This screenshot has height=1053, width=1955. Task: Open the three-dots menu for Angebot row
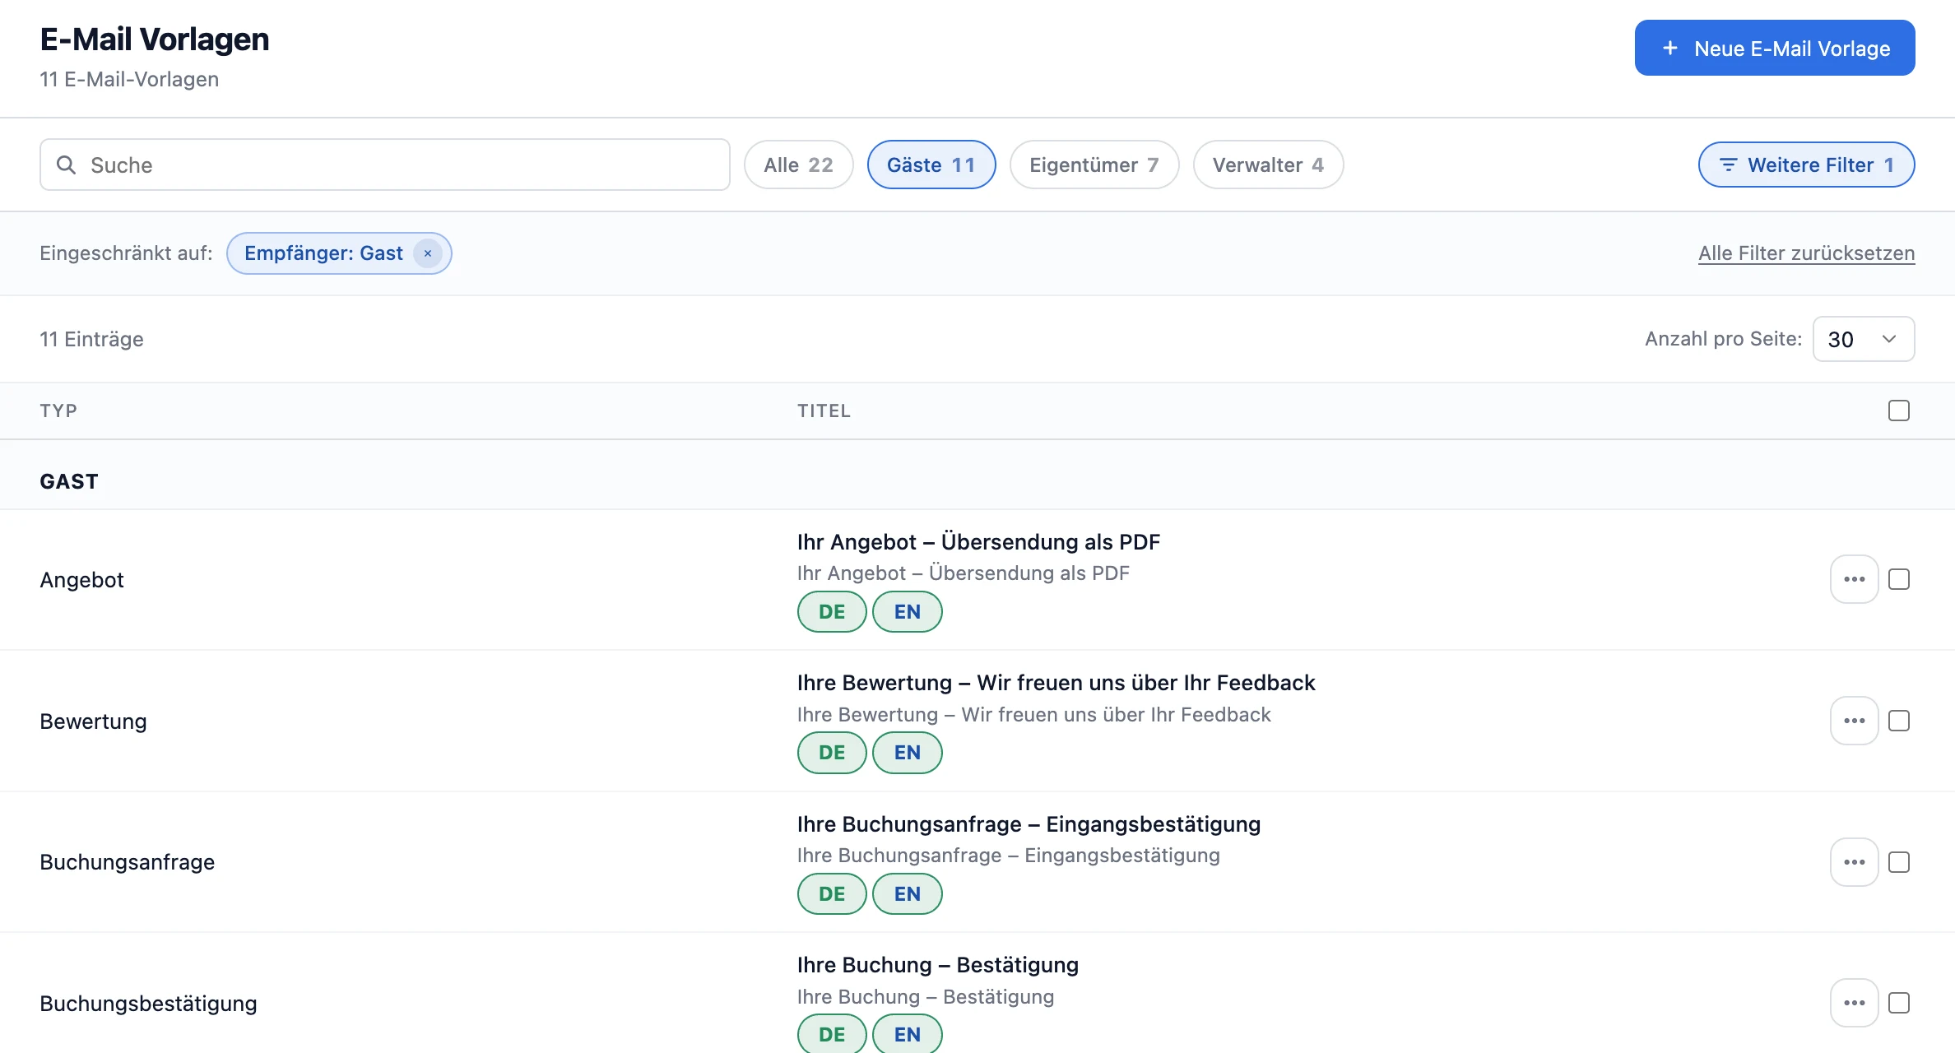(1854, 579)
